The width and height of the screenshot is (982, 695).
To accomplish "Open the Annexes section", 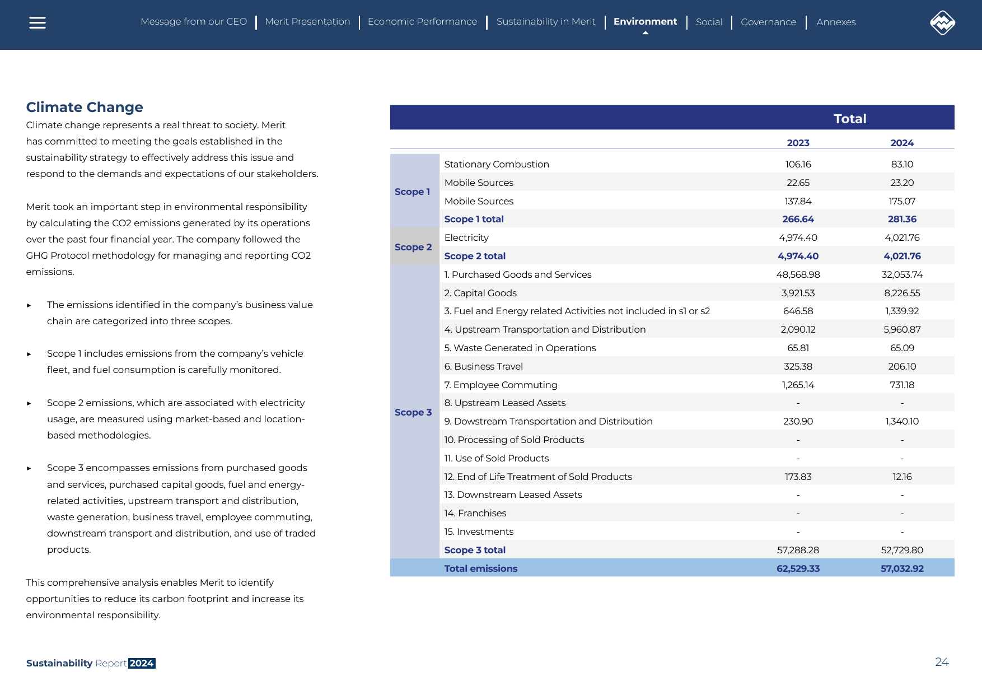I will (x=836, y=22).
